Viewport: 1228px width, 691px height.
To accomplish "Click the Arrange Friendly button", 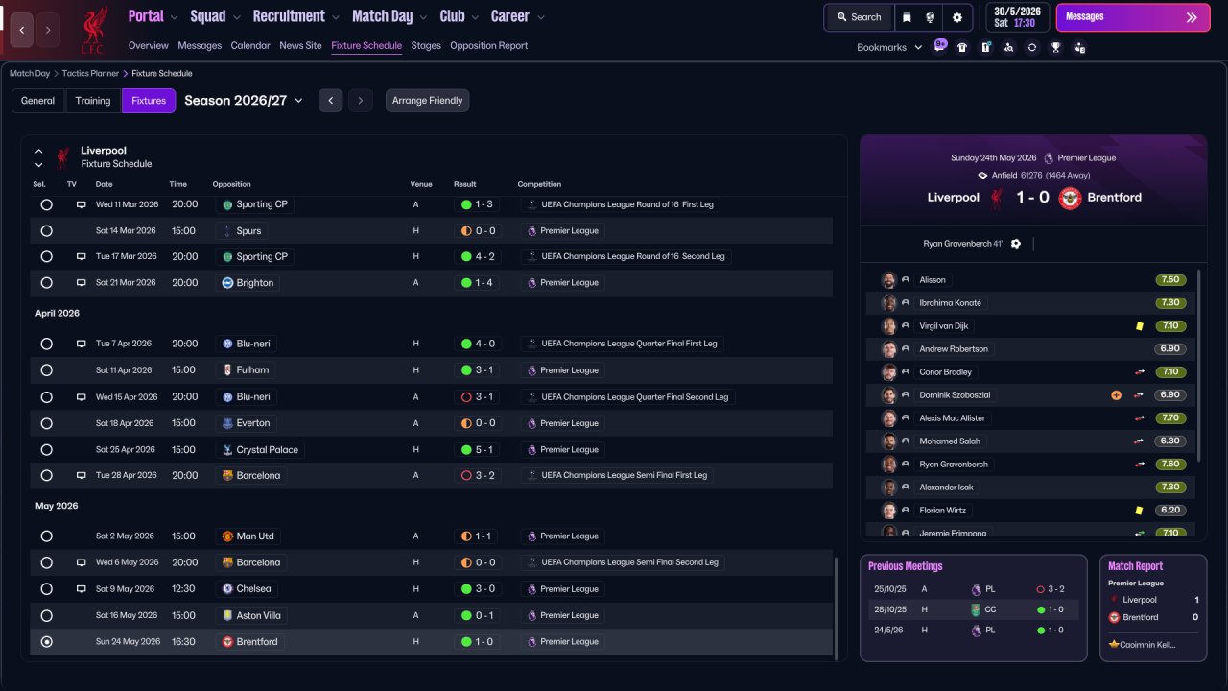I will [428, 101].
